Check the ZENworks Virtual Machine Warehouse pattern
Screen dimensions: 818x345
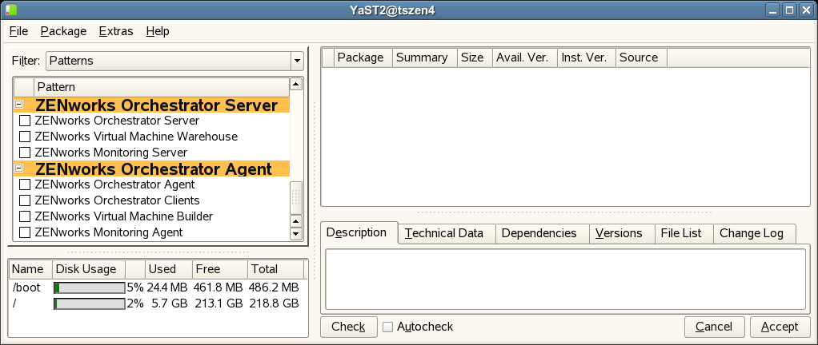(25, 137)
